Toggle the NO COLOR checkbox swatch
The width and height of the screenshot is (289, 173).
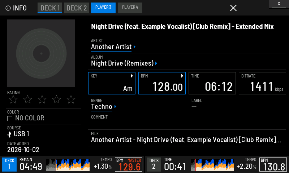10,119
